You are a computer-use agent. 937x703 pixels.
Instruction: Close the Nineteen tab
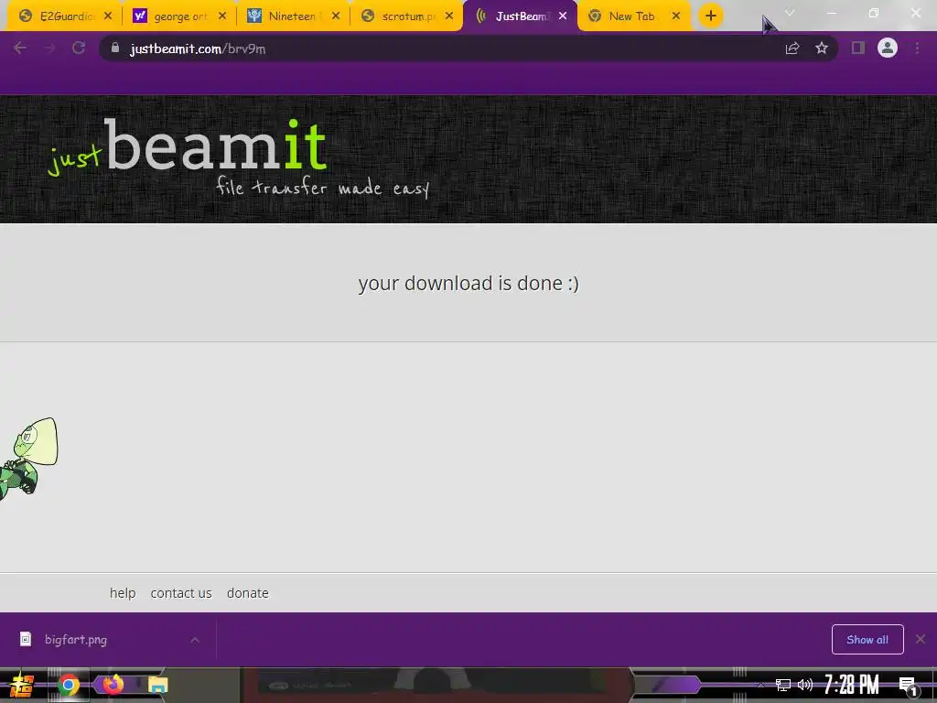tap(336, 16)
